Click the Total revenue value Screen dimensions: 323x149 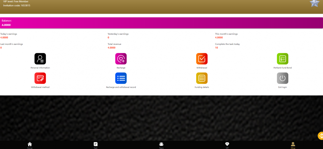(112, 48)
